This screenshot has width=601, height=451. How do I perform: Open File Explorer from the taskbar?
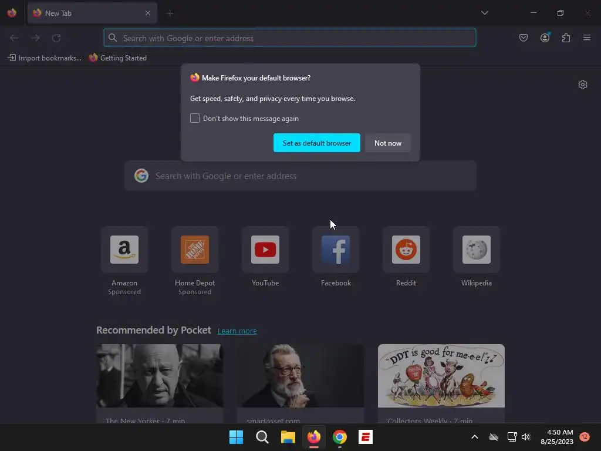click(x=288, y=437)
